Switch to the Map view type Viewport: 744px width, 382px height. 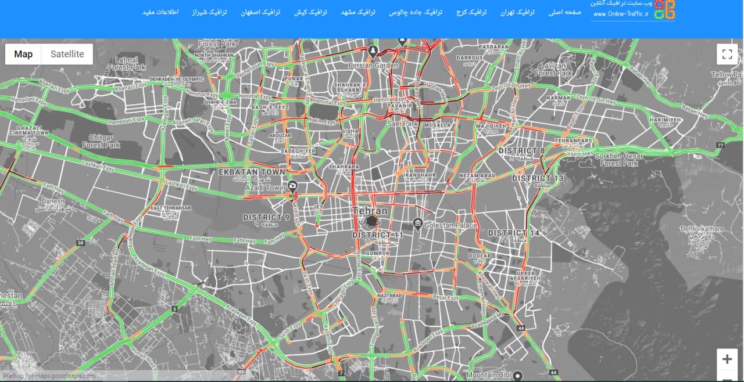click(23, 55)
